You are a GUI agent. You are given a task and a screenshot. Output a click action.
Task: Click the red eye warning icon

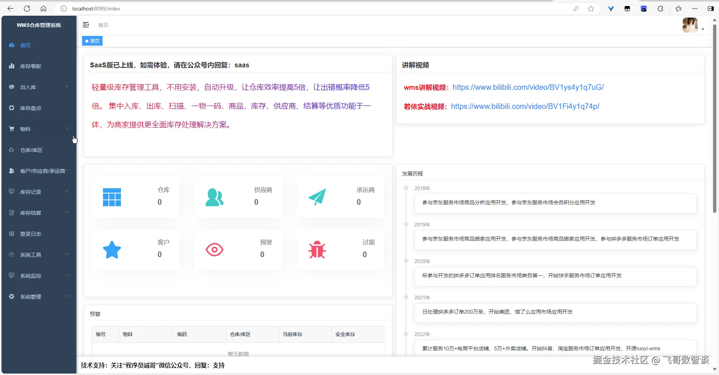tap(215, 250)
